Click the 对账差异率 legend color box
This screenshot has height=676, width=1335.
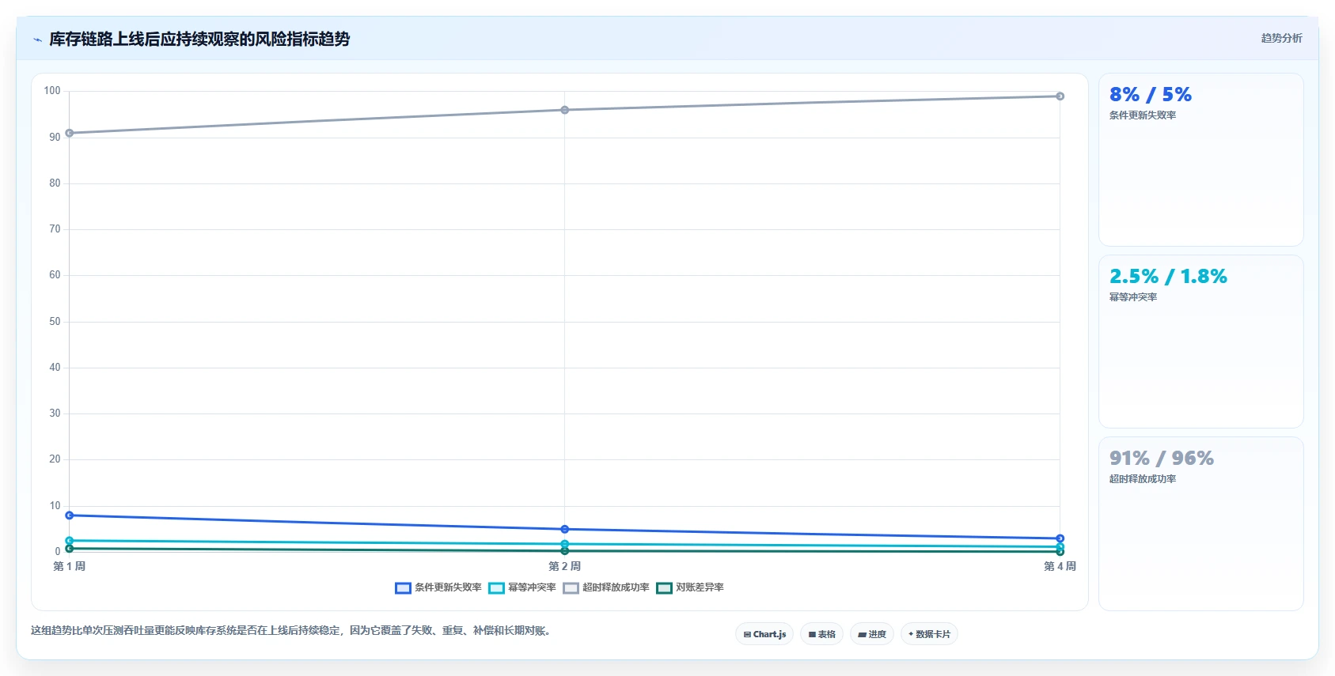[664, 587]
